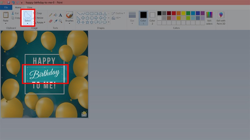Pick the Oval callout shape
This screenshot has width=250, height=140.
click(x=100, y=22)
